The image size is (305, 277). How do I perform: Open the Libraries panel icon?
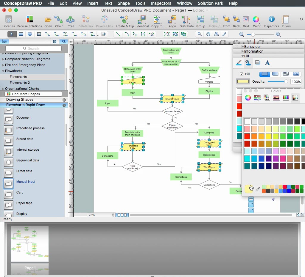[x=9, y=21]
